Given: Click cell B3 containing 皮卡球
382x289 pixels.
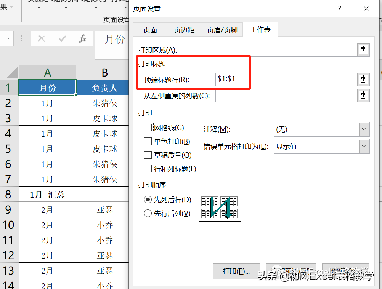Looking at the screenshot, I should 103,118.
